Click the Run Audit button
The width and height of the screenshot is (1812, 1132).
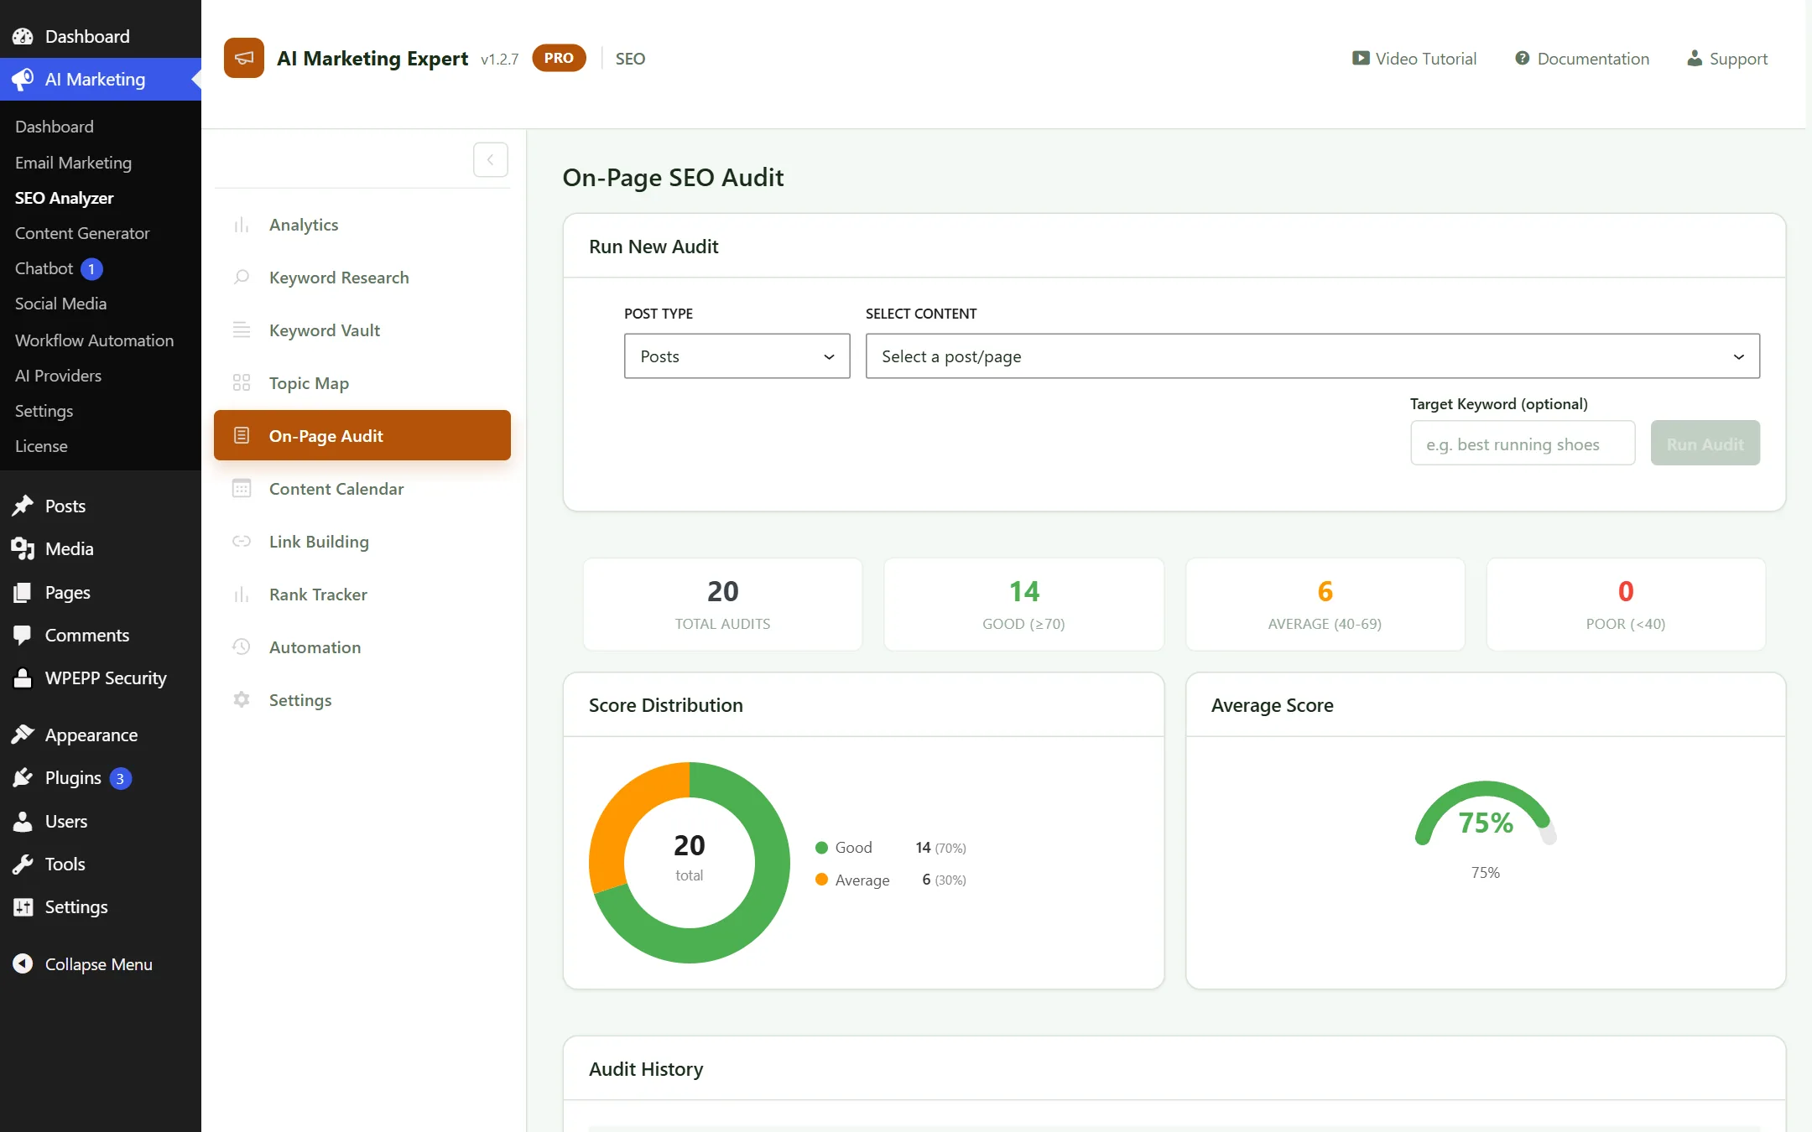(x=1705, y=444)
